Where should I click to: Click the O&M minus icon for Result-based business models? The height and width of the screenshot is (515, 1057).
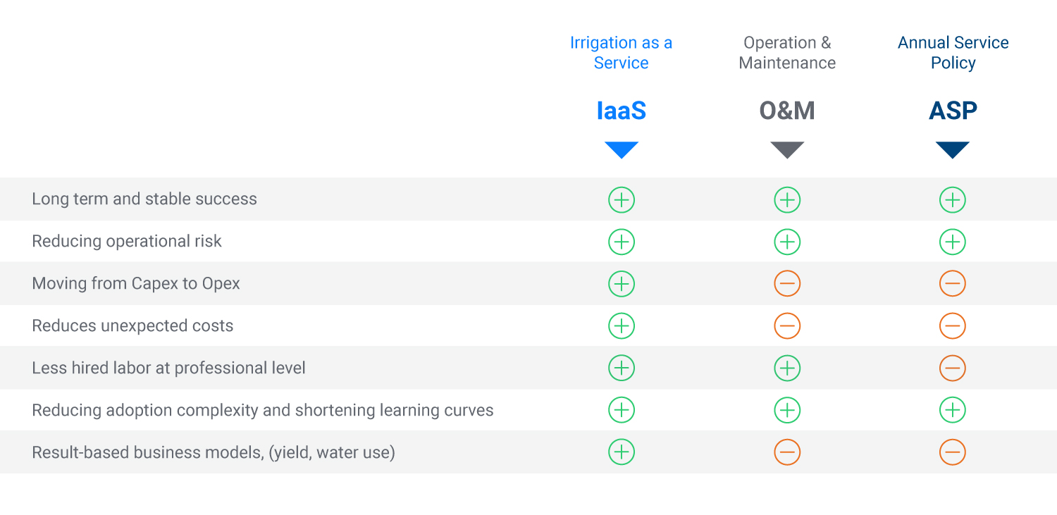point(786,452)
